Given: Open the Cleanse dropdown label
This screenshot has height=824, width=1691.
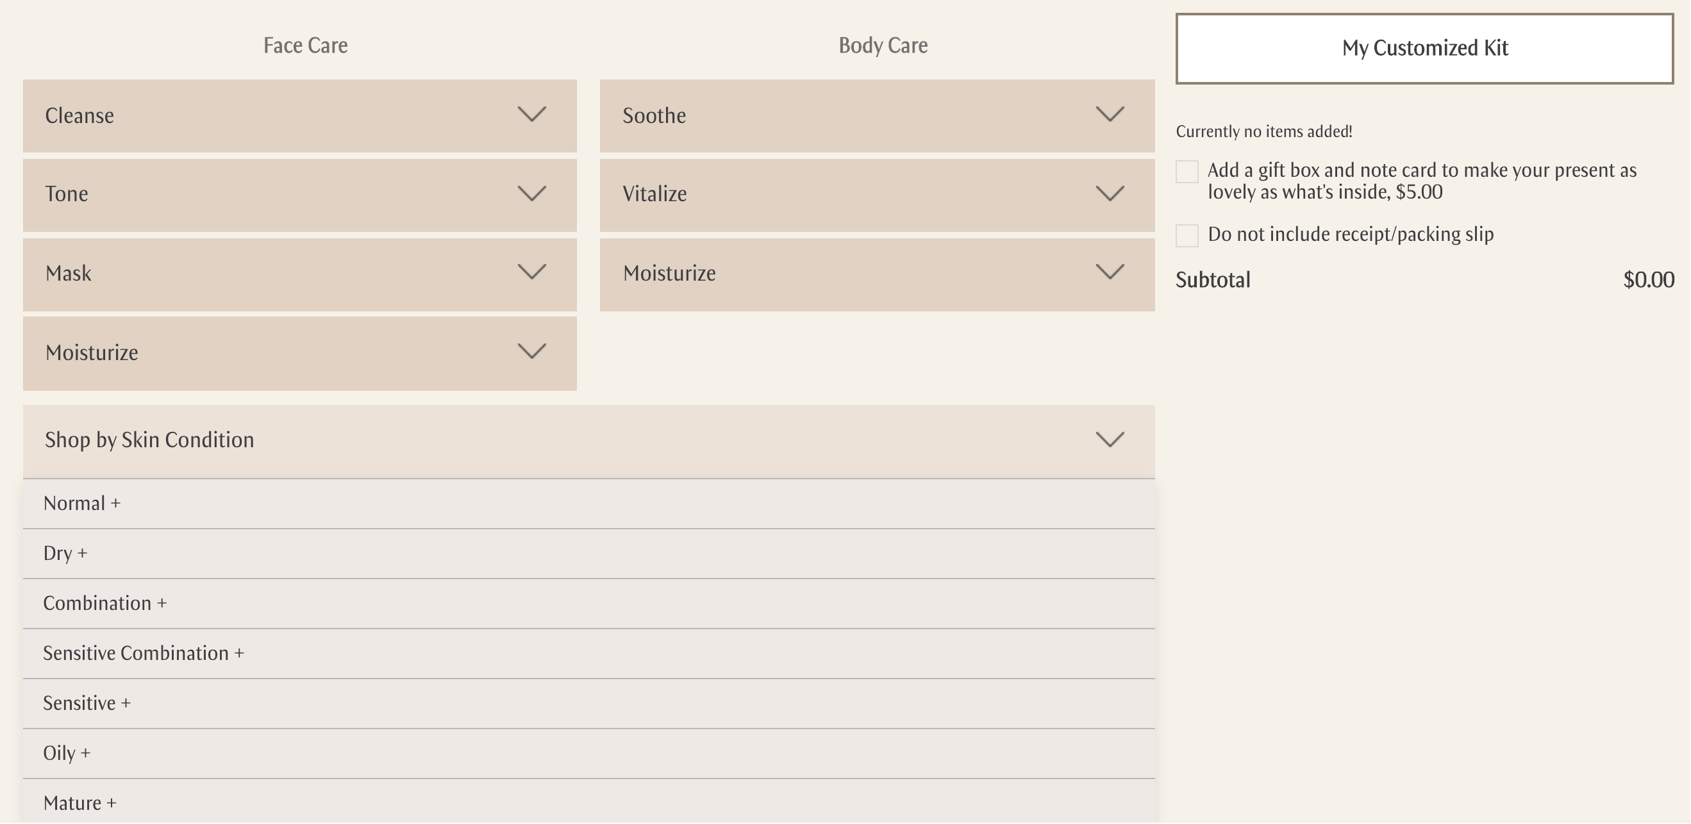Looking at the screenshot, I should click(x=79, y=115).
